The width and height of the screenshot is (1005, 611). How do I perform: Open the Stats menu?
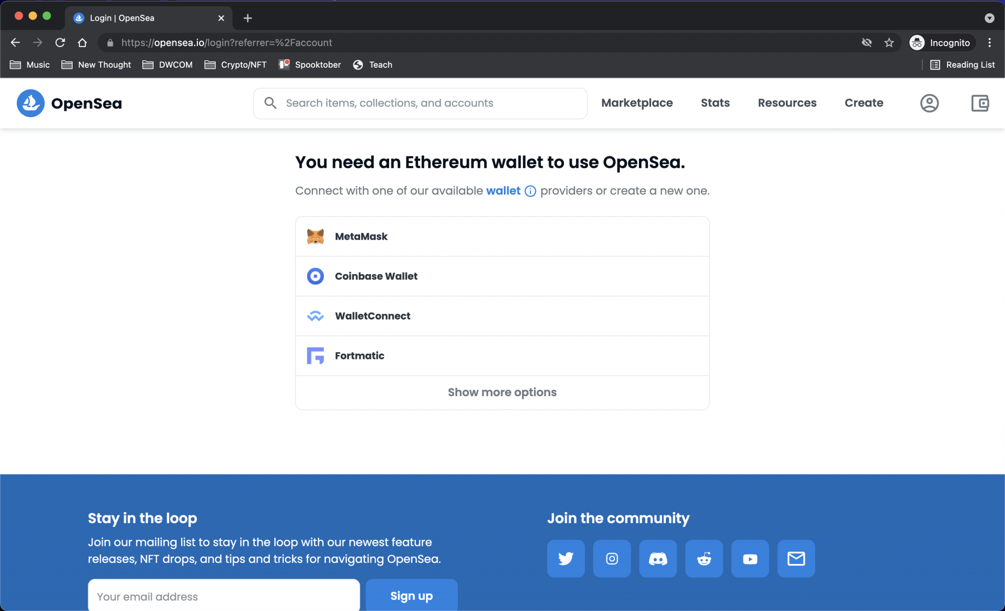click(715, 103)
